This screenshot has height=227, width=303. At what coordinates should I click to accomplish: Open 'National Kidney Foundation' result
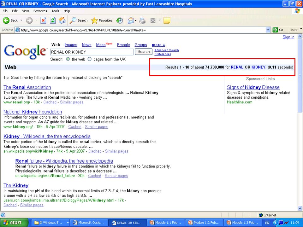(x=33, y=112)
